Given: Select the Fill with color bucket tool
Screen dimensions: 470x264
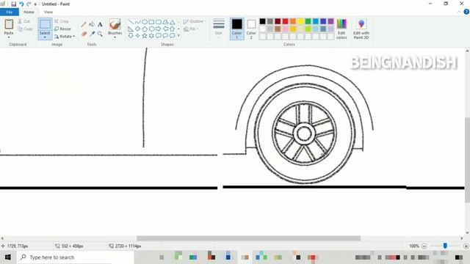Looking at the screenshot, I should (x=92, y=24).
